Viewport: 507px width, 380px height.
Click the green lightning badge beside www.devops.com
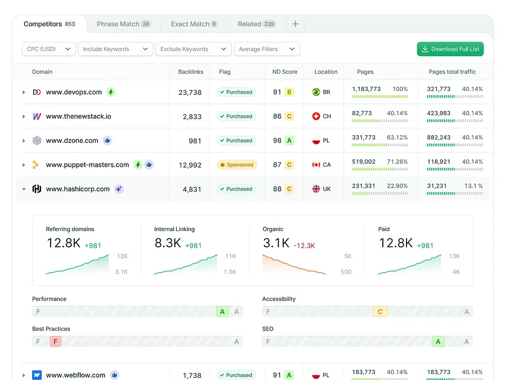point(111,92)
